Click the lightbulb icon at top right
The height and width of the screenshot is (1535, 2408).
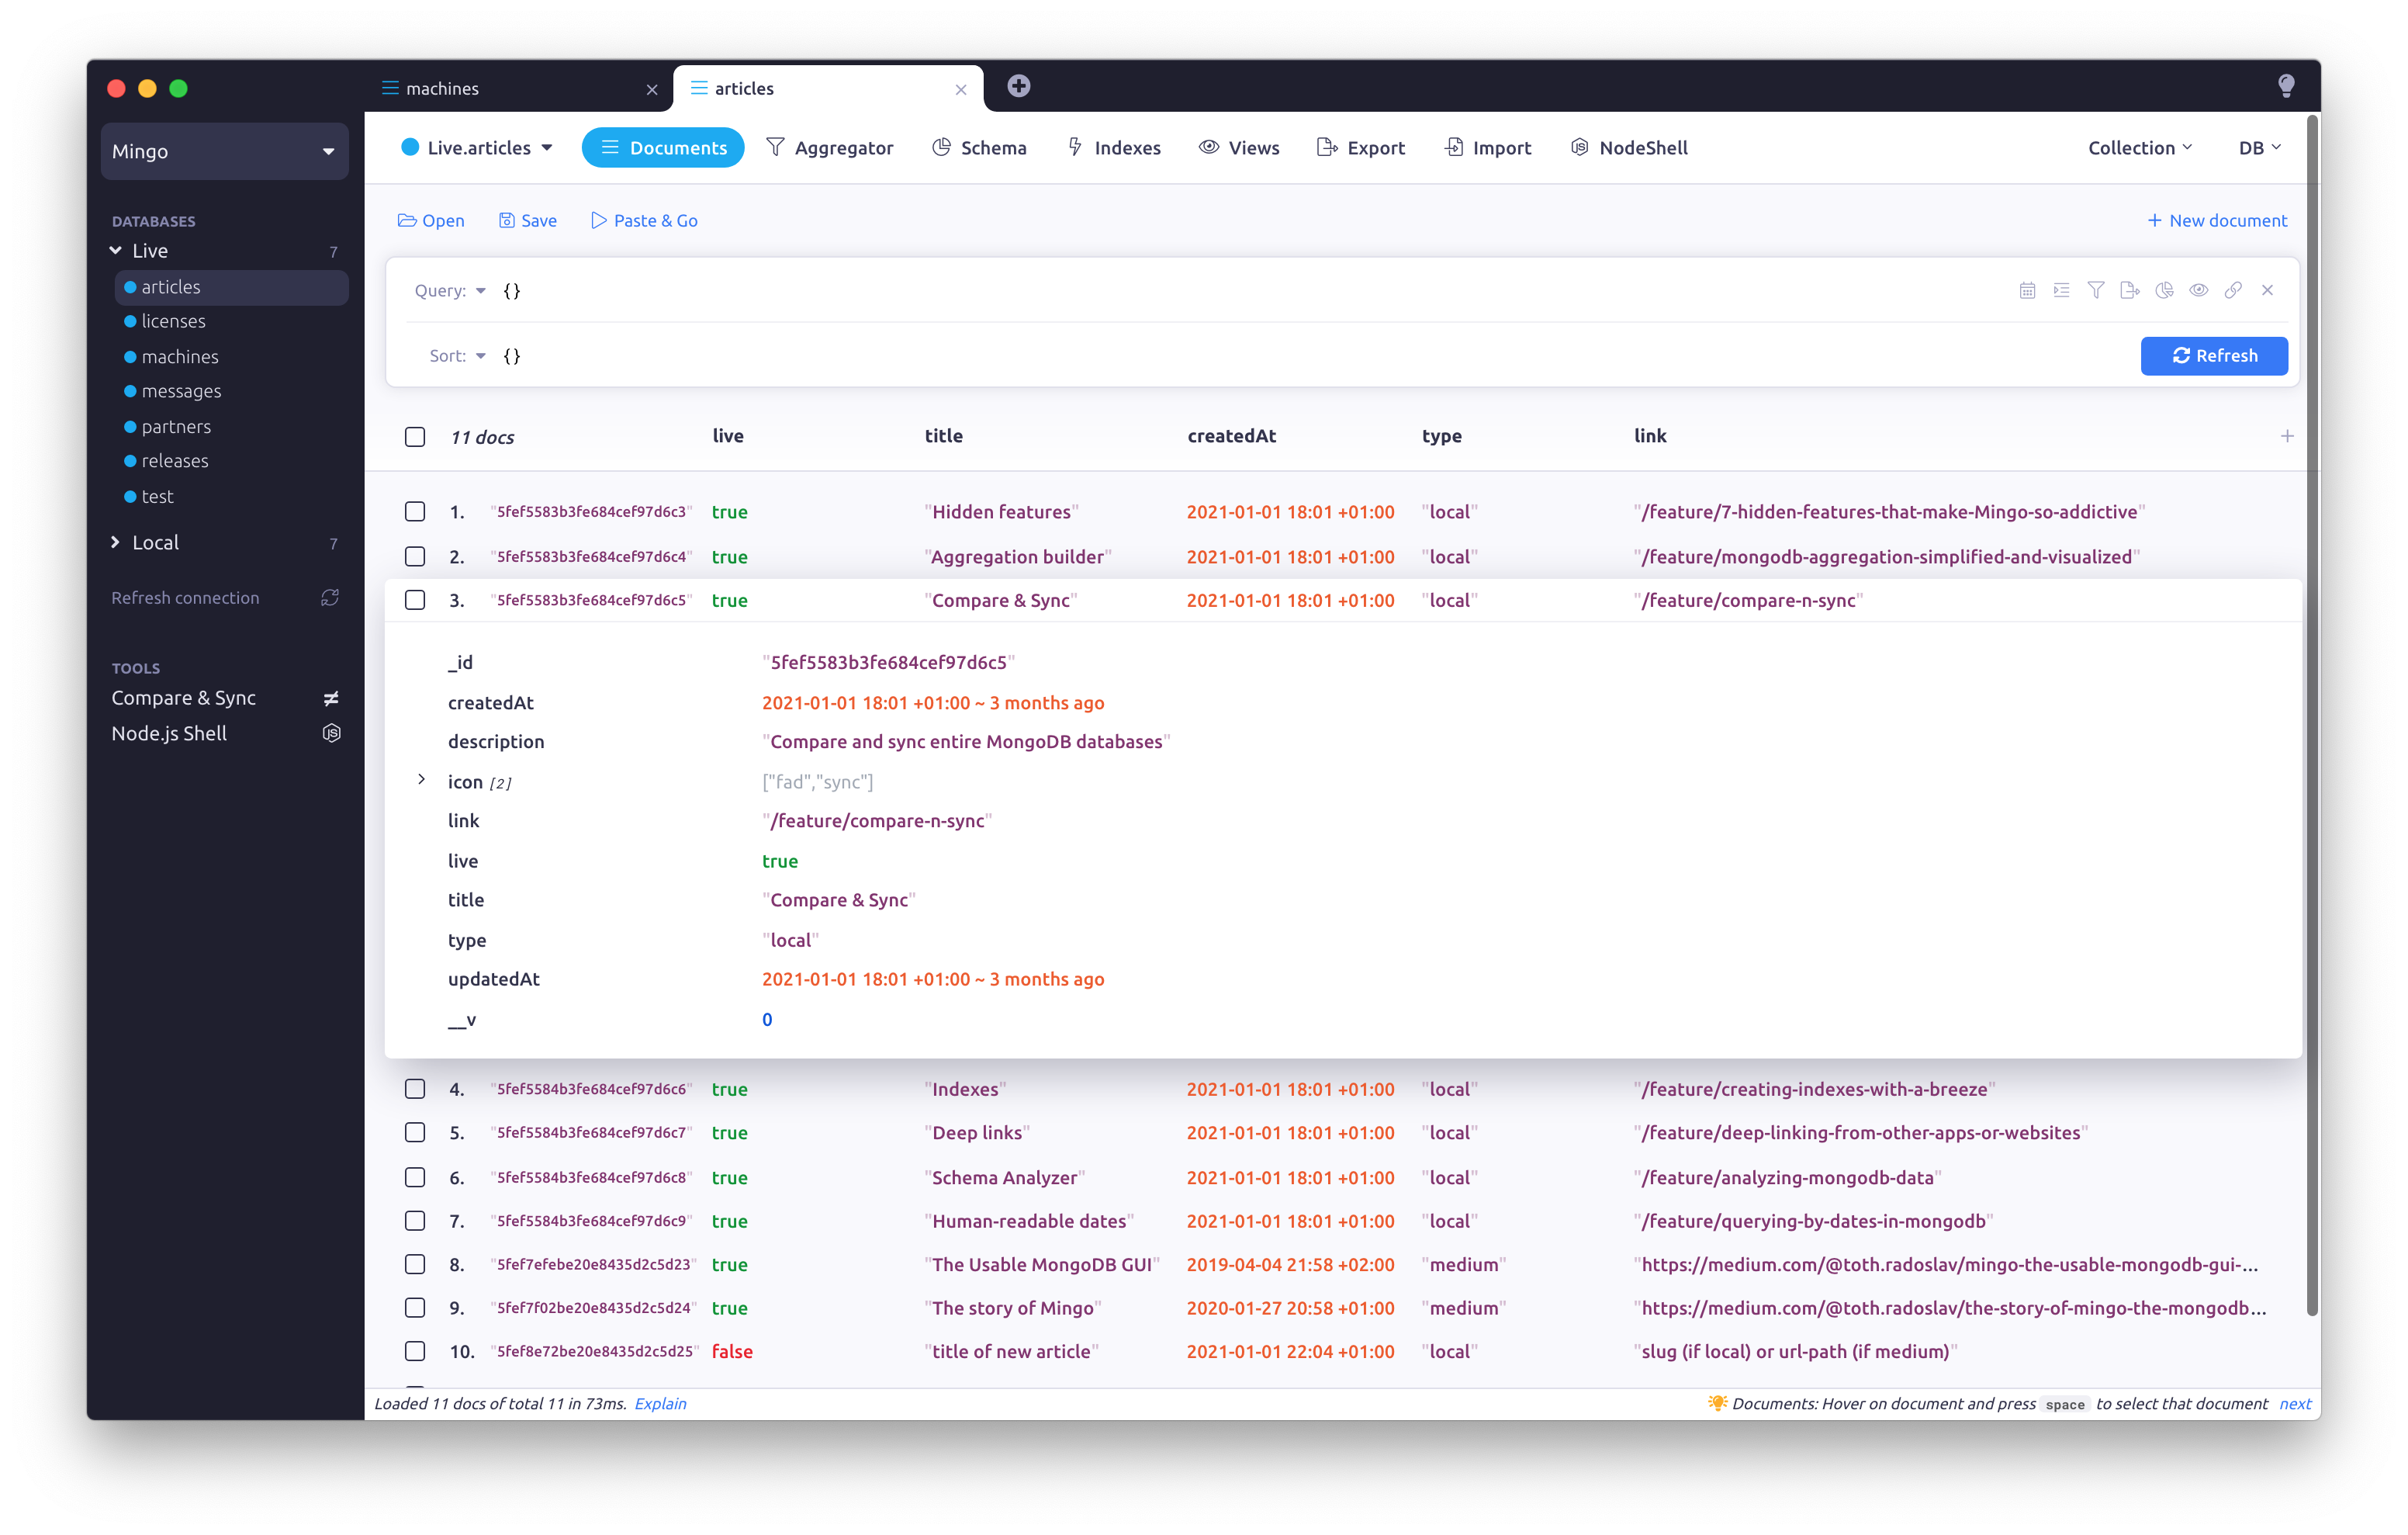pos(2286,86)
